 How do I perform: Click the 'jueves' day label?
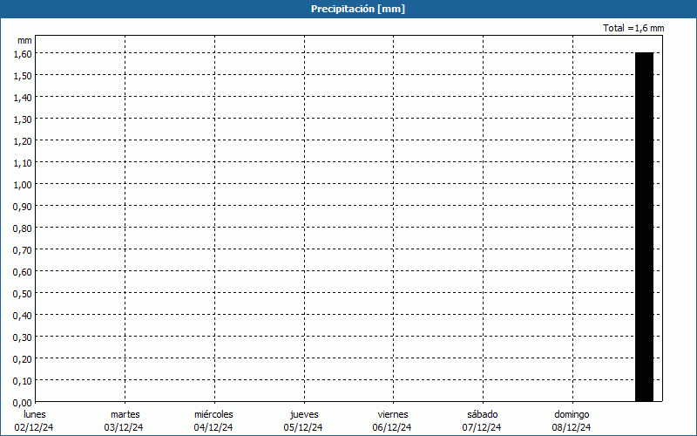pos(304,415)
